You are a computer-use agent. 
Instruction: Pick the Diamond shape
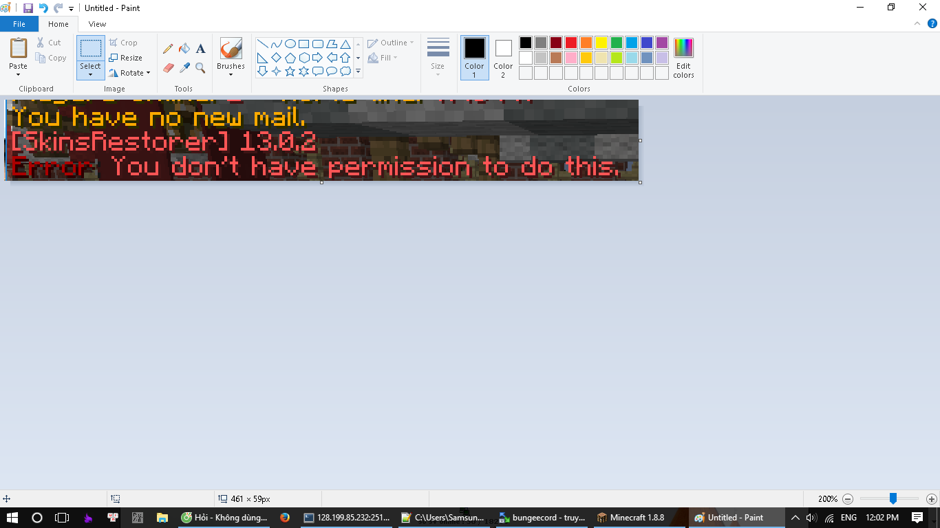pos(276,57)
